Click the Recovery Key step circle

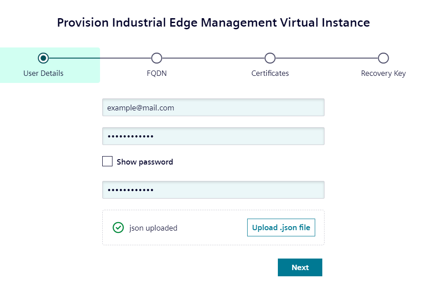pyautogui.click(x=383, y=58)
